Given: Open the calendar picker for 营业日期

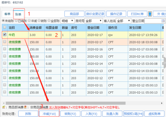Looking at the screenshot, I should click(163, 21).
